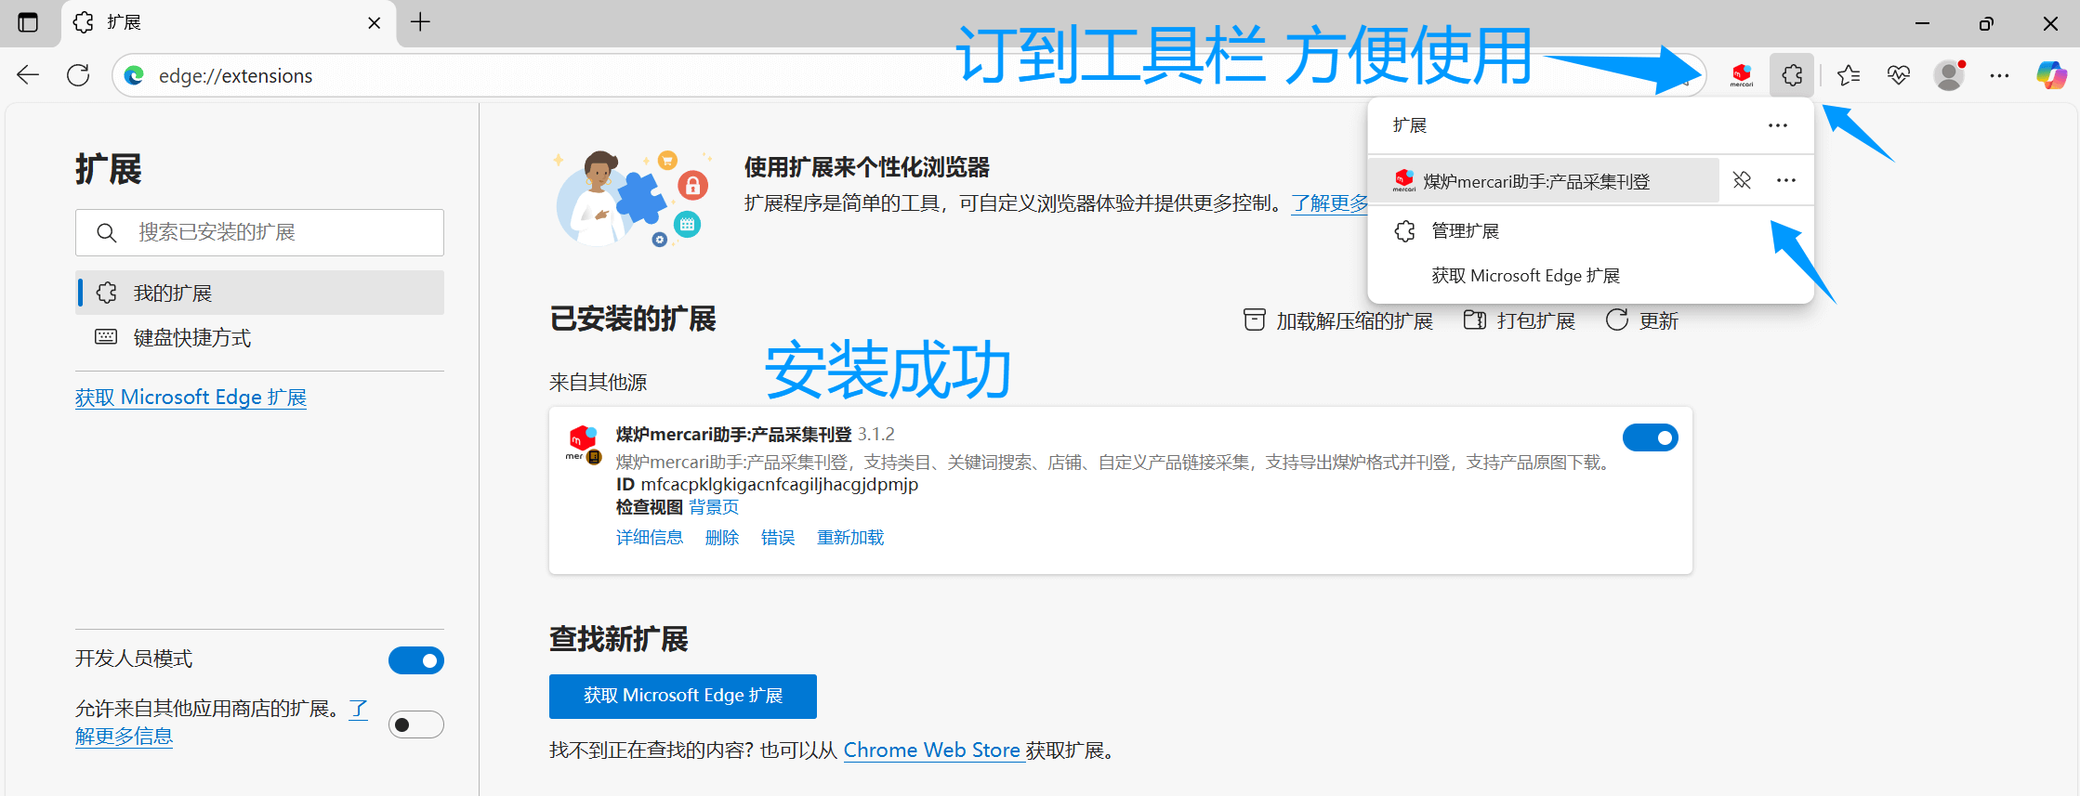Image resolution: width=2080 pixels, height=796 pixels.
Task: Open 了解更多 link in the banner
Action: 1330,203
